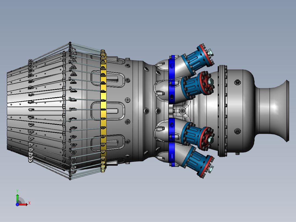Click the green Y axis arrow on the triad
Viewport: 296px width, 222px height.
click(x=17, y=199)
